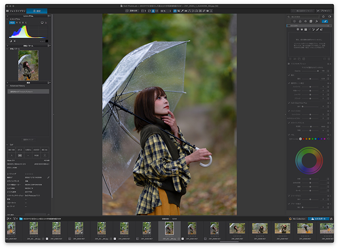The width and height of the screenshot is (339, 249).
Task: Open the ヒストグラム panel options menu
Action: [x=49, y=16]
